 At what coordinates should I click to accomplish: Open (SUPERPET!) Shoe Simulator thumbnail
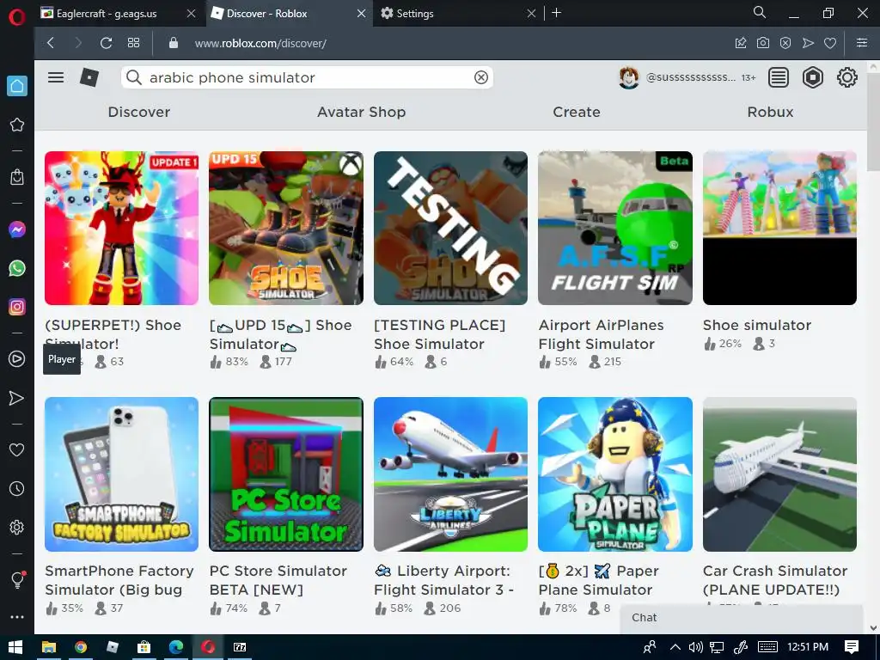point(121,228)
